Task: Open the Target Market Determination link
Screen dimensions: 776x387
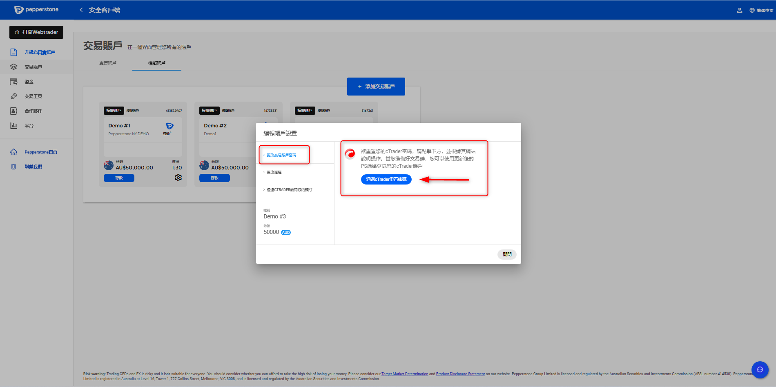Action: click(404, 374)
